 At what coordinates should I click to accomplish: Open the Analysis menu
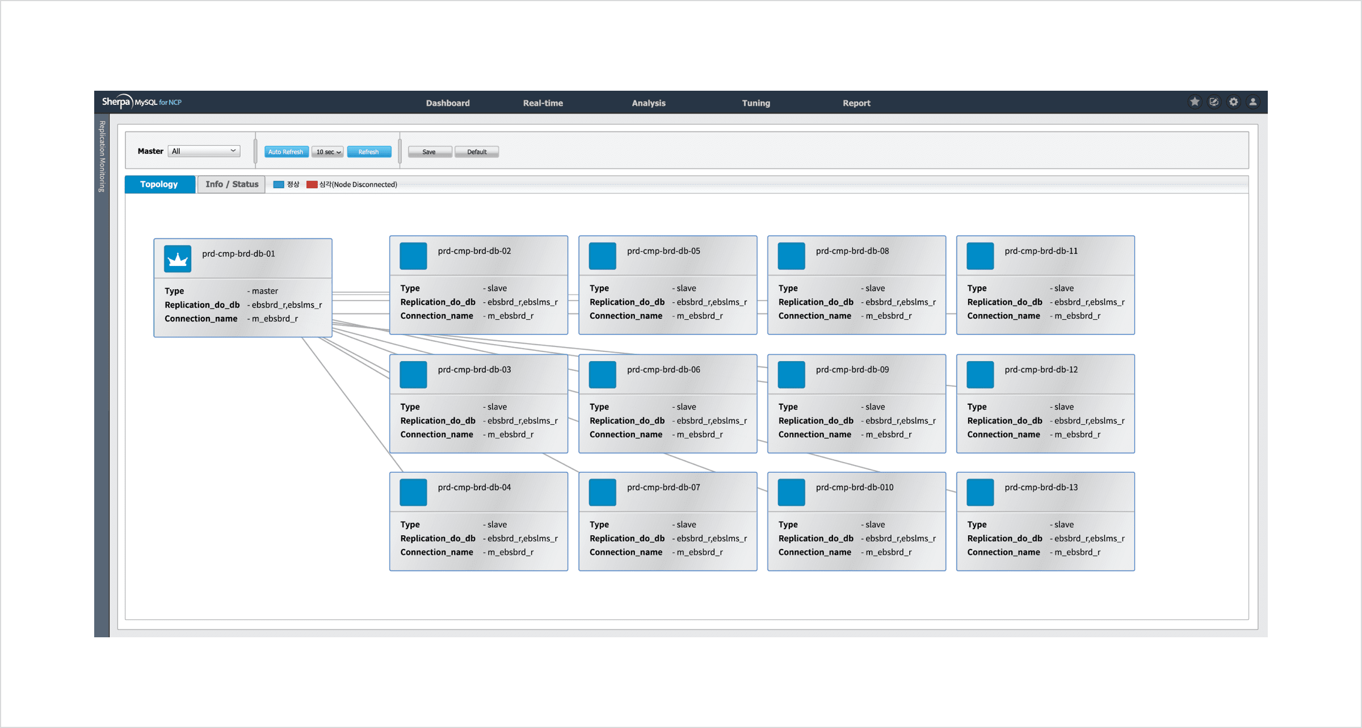(x=648, y=103)
